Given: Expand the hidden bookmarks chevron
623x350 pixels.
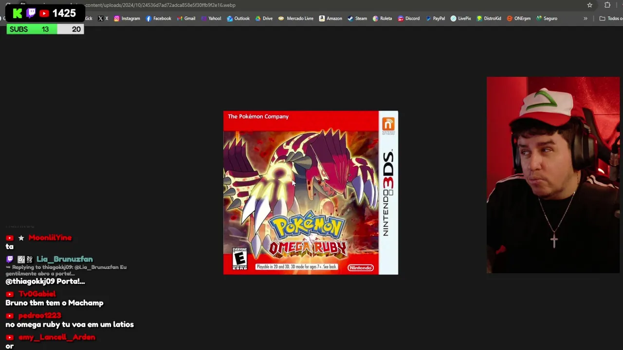Looking at the screenshot, I should pyautogui.click(x=586, y=18).
